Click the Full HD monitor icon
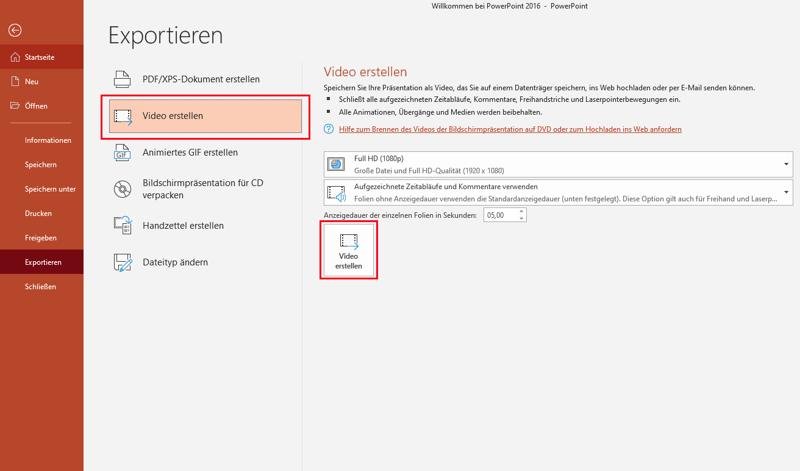This screenshot has height=471, width=800. (337, 164)
